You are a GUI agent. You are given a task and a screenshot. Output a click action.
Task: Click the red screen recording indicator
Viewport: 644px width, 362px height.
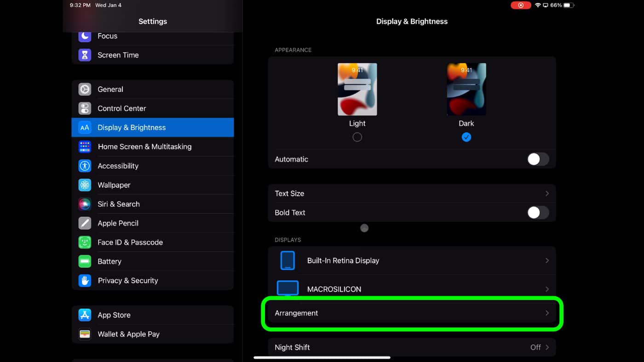click(520, 5)
